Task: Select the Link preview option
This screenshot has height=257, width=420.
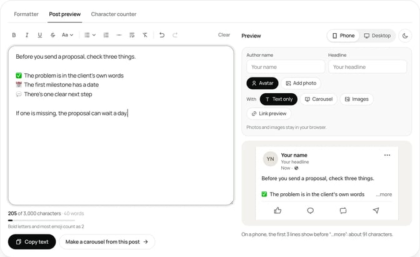Action: click(269, 114)
